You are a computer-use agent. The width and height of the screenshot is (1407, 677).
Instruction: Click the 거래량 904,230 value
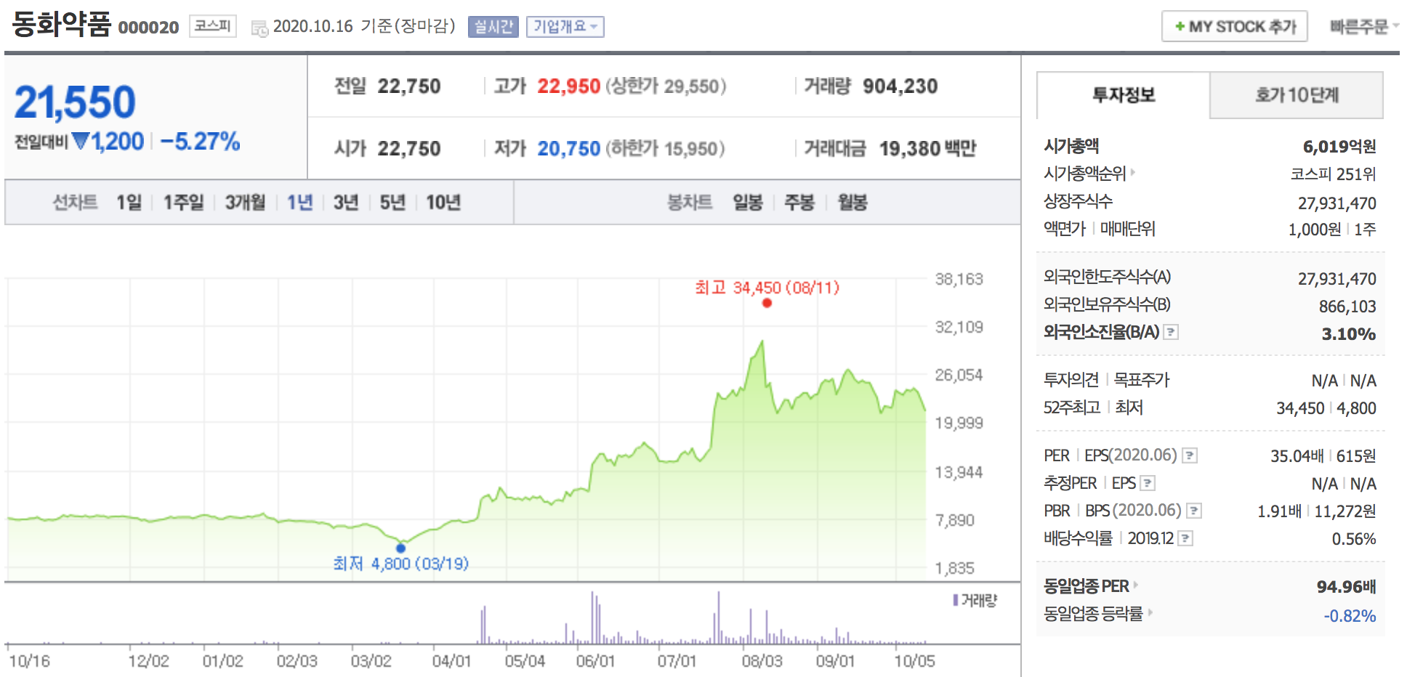click(x=900, y=86)
